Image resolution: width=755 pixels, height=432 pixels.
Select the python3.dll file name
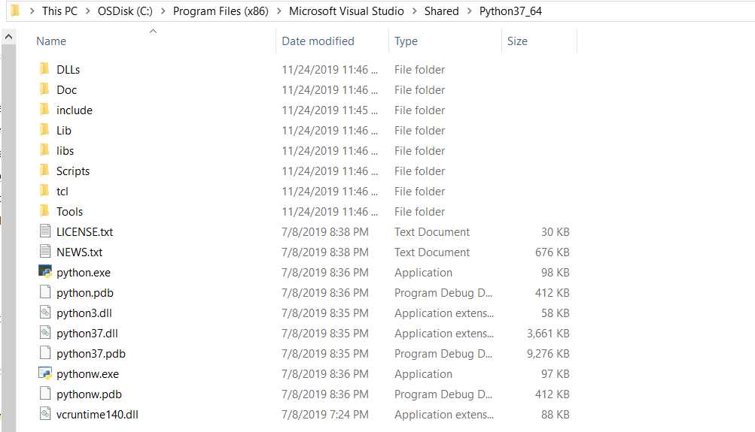[x=84, y=313]
